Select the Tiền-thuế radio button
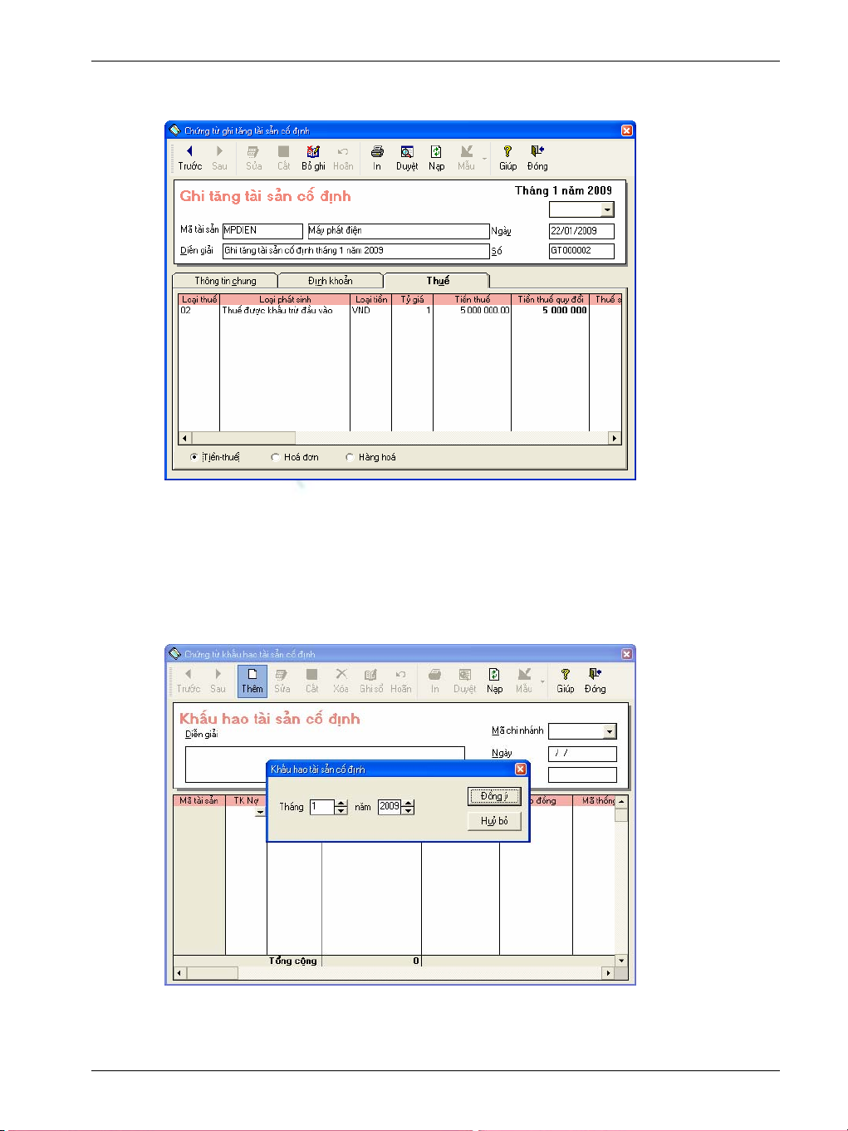Viewport: 848px width, 1131px height. point(194,457)
